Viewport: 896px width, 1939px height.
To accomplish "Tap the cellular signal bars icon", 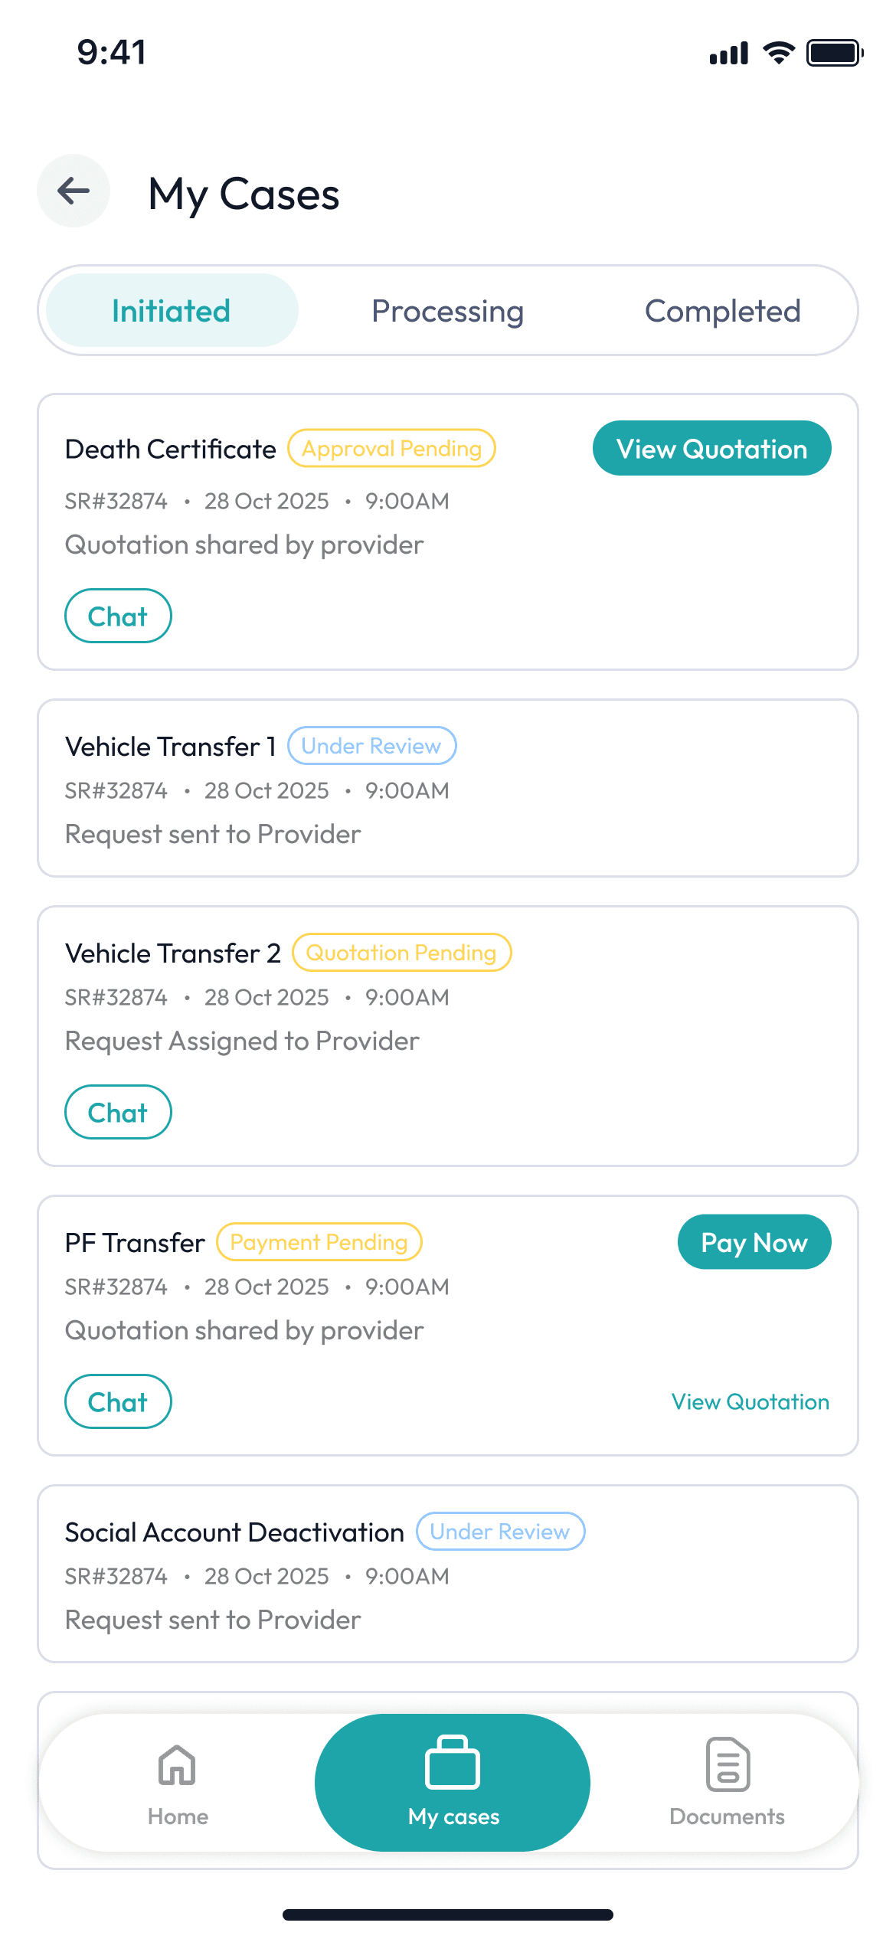I will coord(728,54).
